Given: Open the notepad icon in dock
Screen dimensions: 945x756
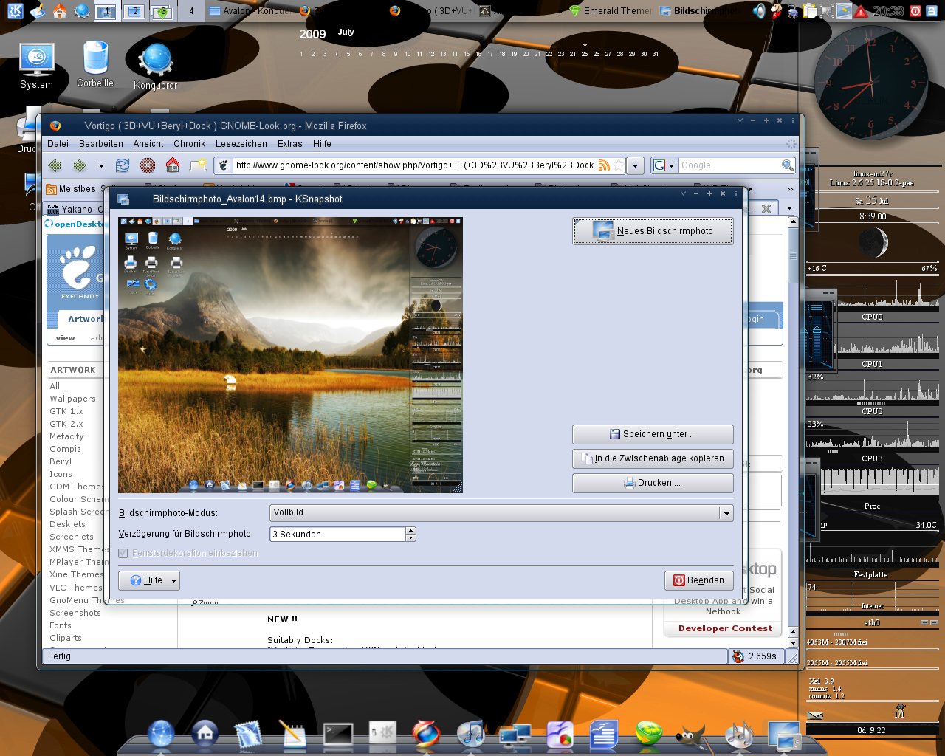Looking at the screenshot, I should pyautogui.click(x=293, y=735).
